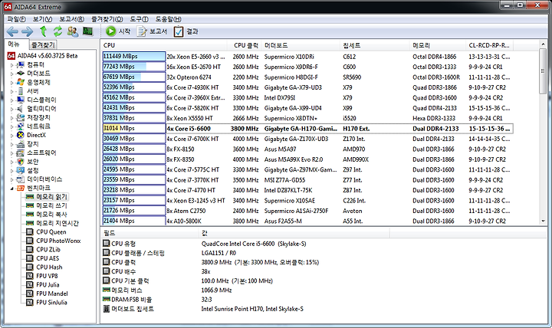Expand the 디스플레이 tree node
552x328 pixels.
[x=12, y=100]
